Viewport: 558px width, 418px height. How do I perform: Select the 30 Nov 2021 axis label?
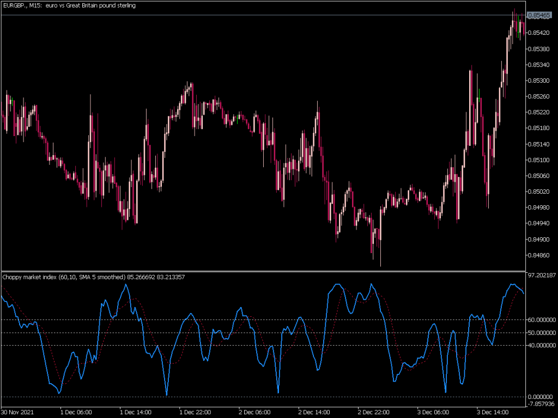[x=15, y=412]
